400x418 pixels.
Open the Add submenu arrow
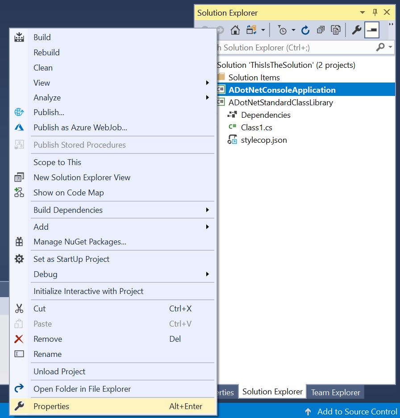pyautogui.click(x=207, y=227)
